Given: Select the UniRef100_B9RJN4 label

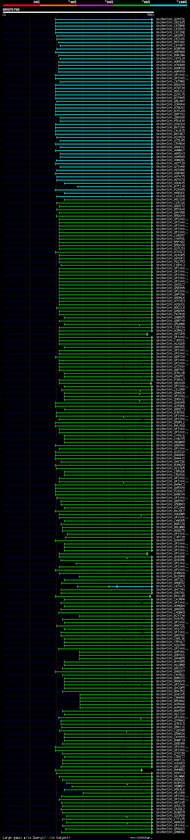Looking at the screenshot, I should click(x=170, y=55).
